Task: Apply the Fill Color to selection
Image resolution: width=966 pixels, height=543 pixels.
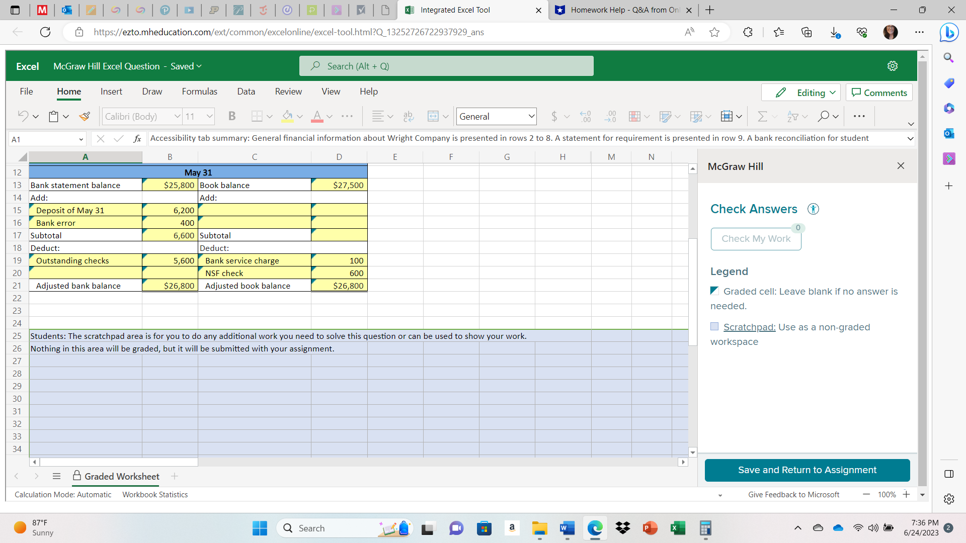Action: 288,116
